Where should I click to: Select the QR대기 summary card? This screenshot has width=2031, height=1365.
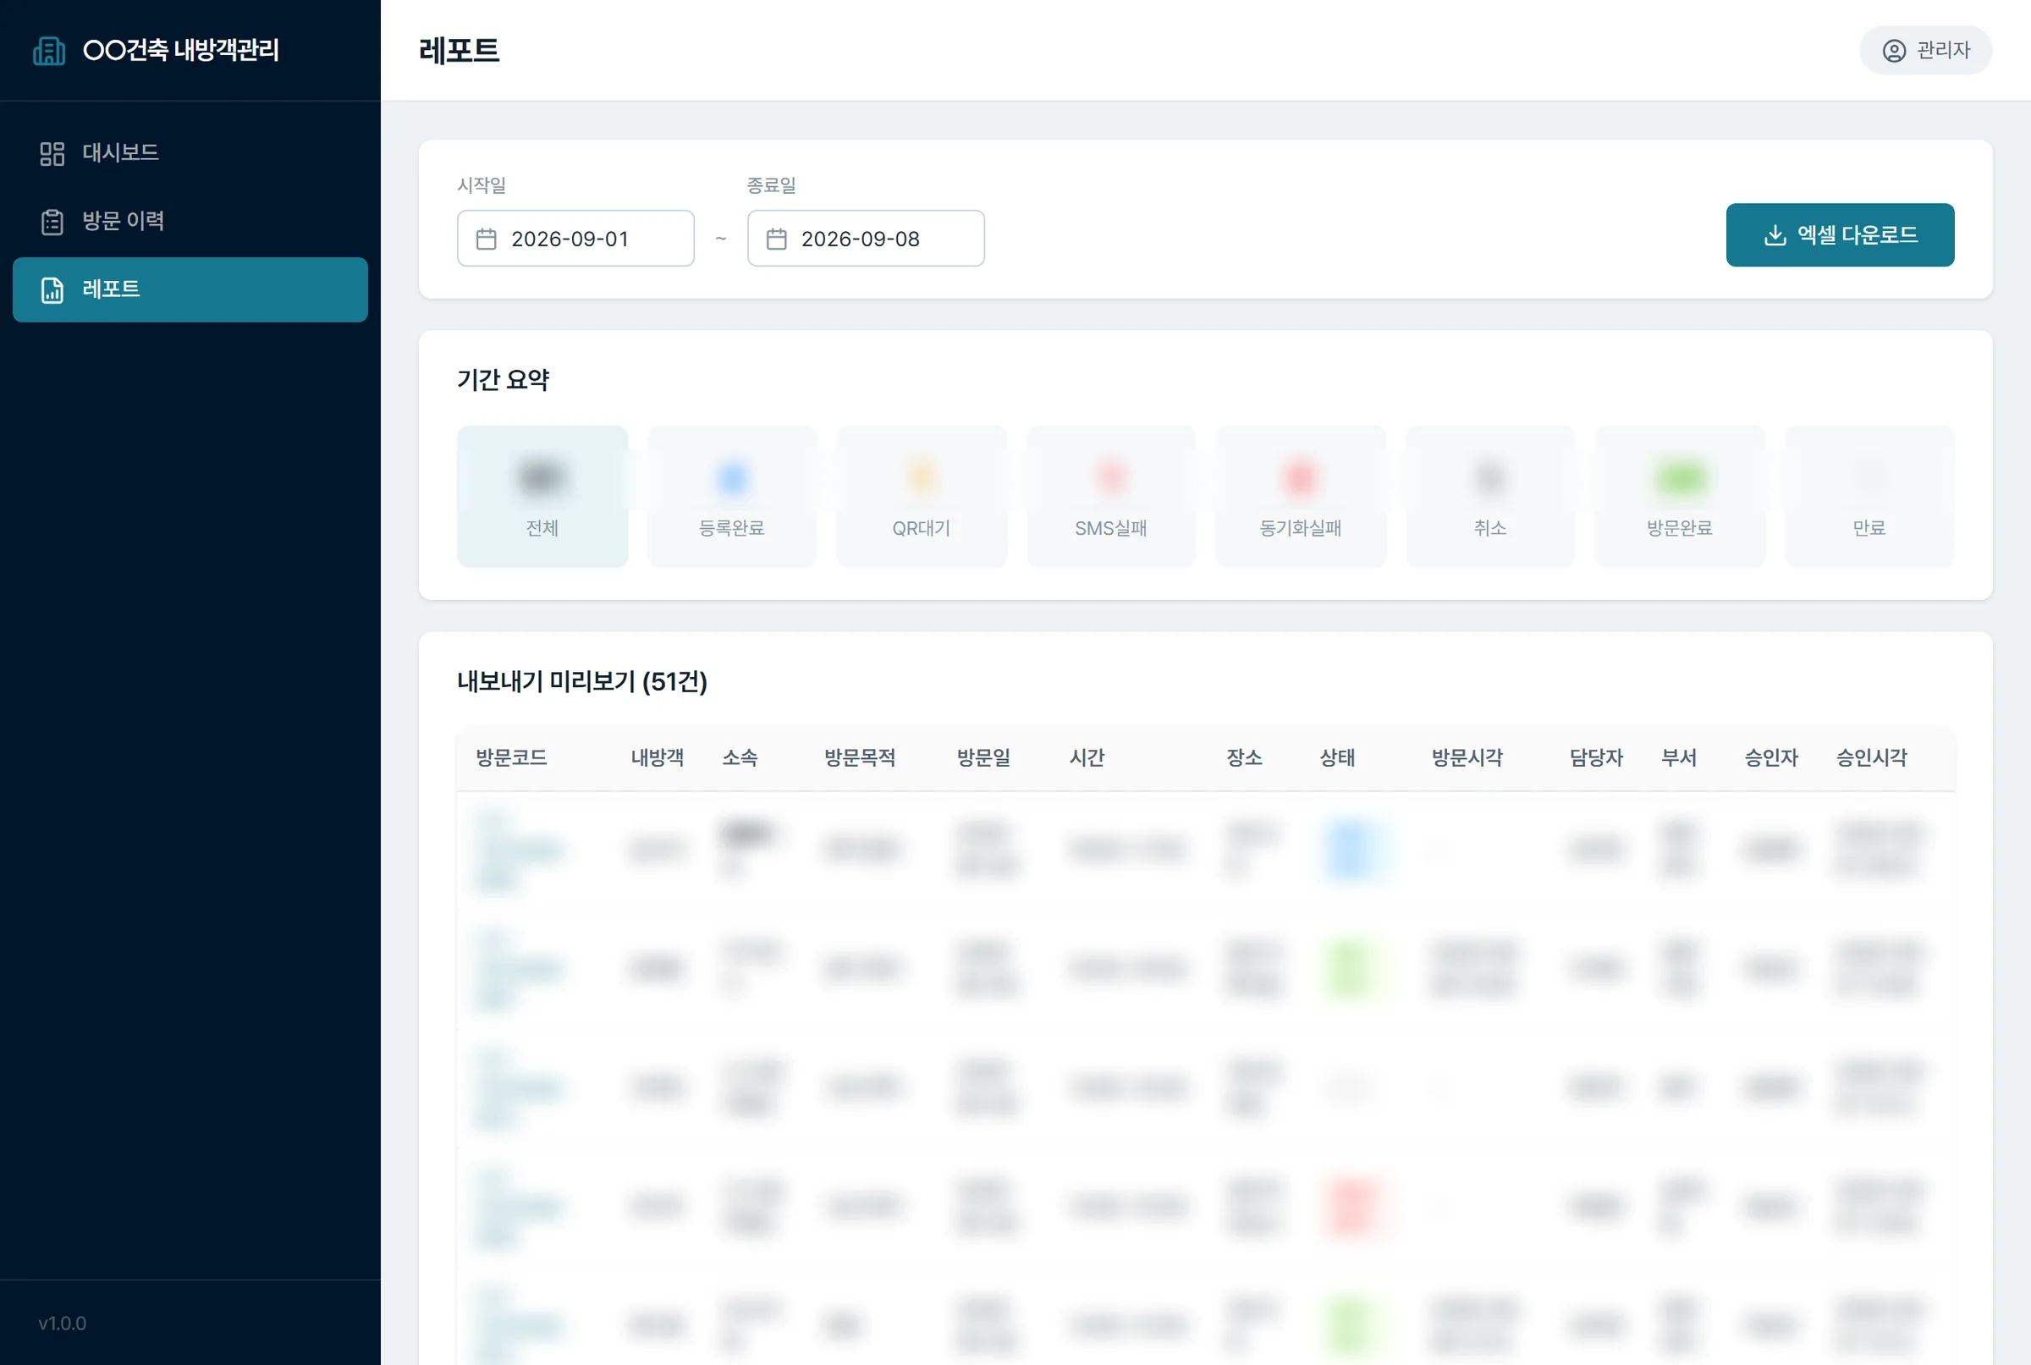921,496
